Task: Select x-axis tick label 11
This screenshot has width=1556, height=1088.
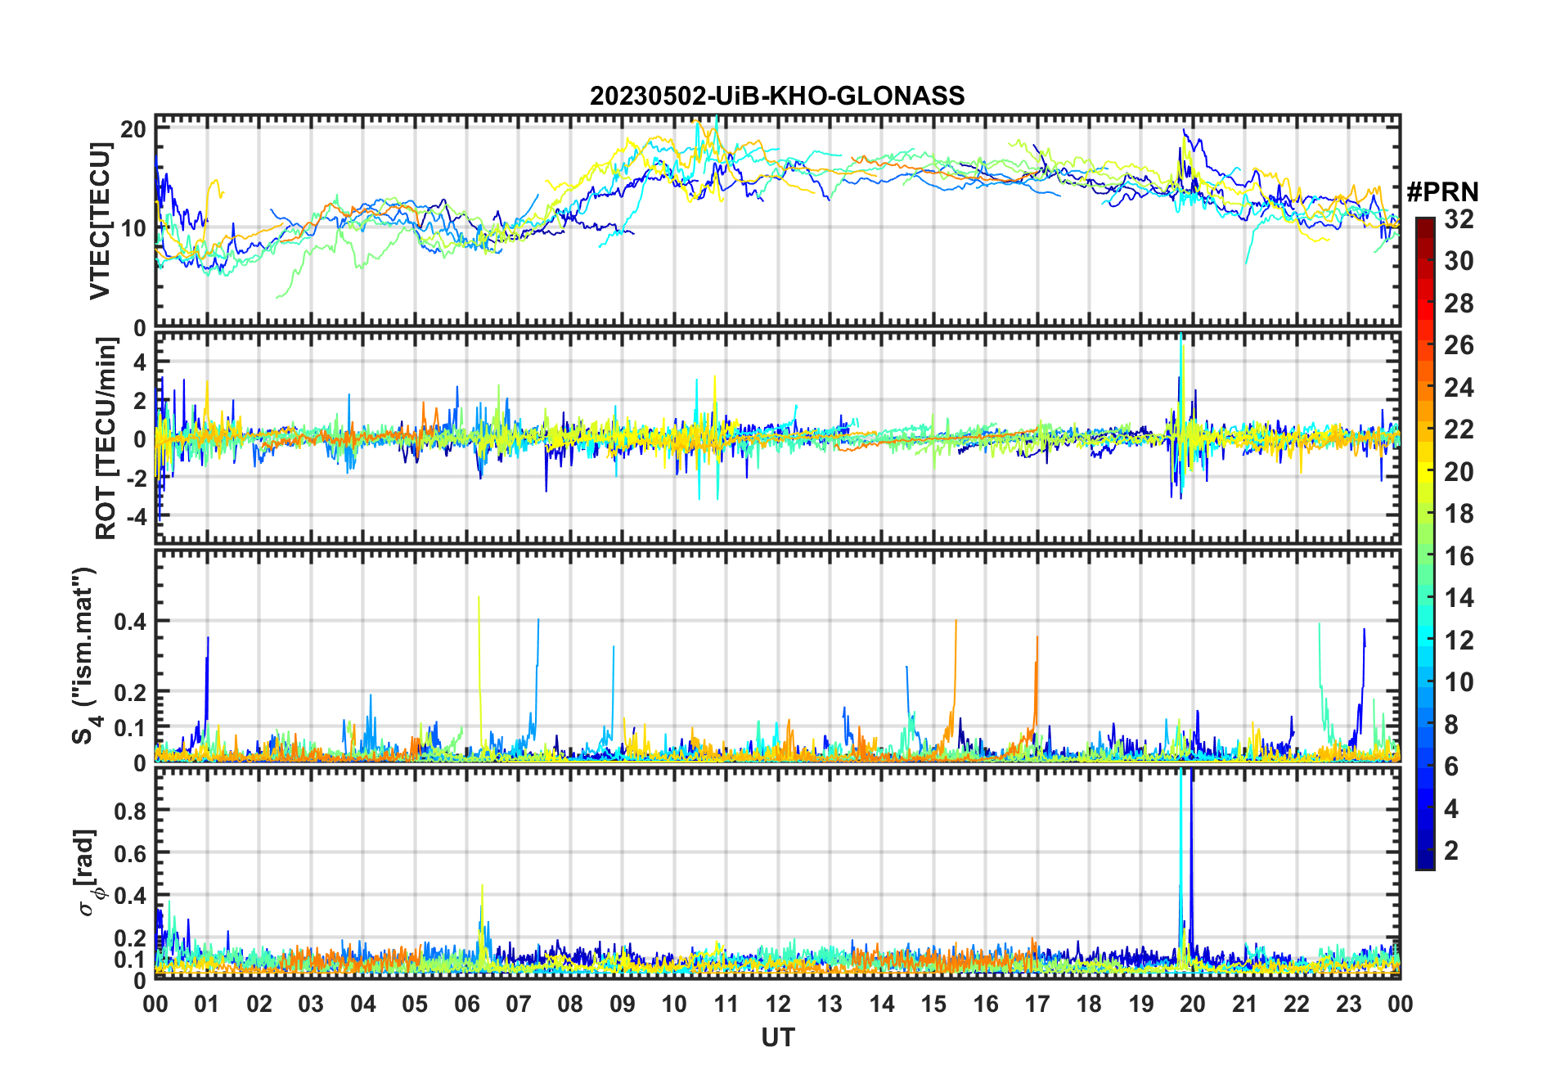Action: pyautogui.click(x=726, y=1004)
